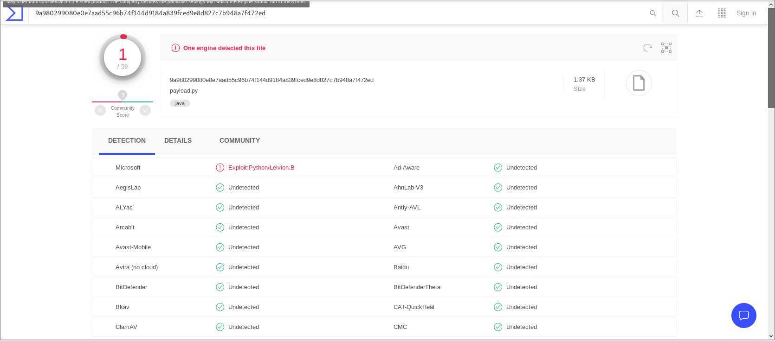Viewport: 775px width, 341px height.
Task: Open the blue chat bubble button
Action: (744, 316)
